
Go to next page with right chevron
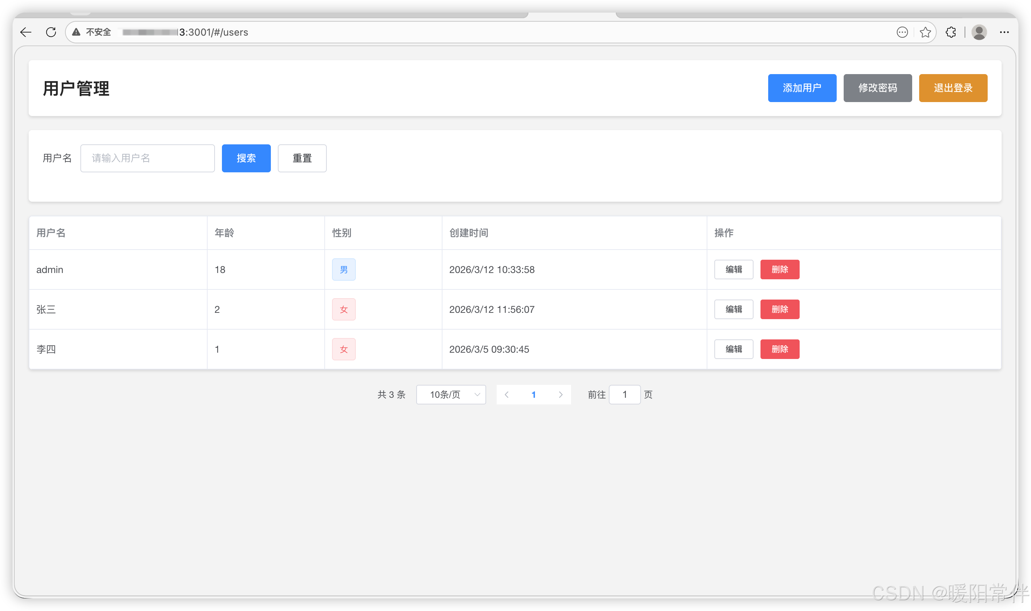coord(561,394)
